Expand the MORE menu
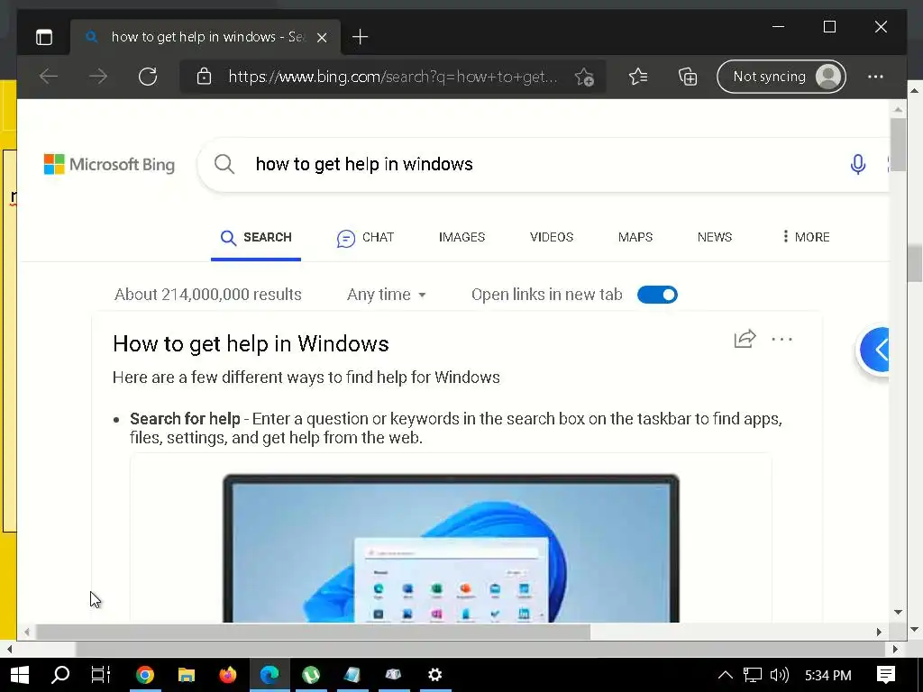 coord(806,237)
